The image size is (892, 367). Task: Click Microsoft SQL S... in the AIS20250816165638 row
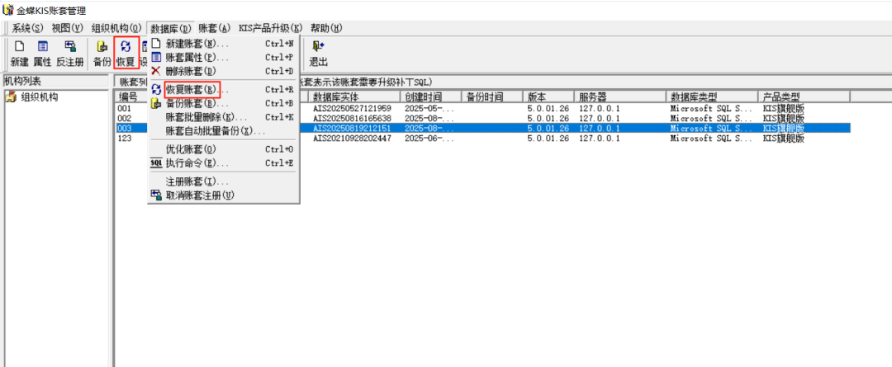coord(712,118)
